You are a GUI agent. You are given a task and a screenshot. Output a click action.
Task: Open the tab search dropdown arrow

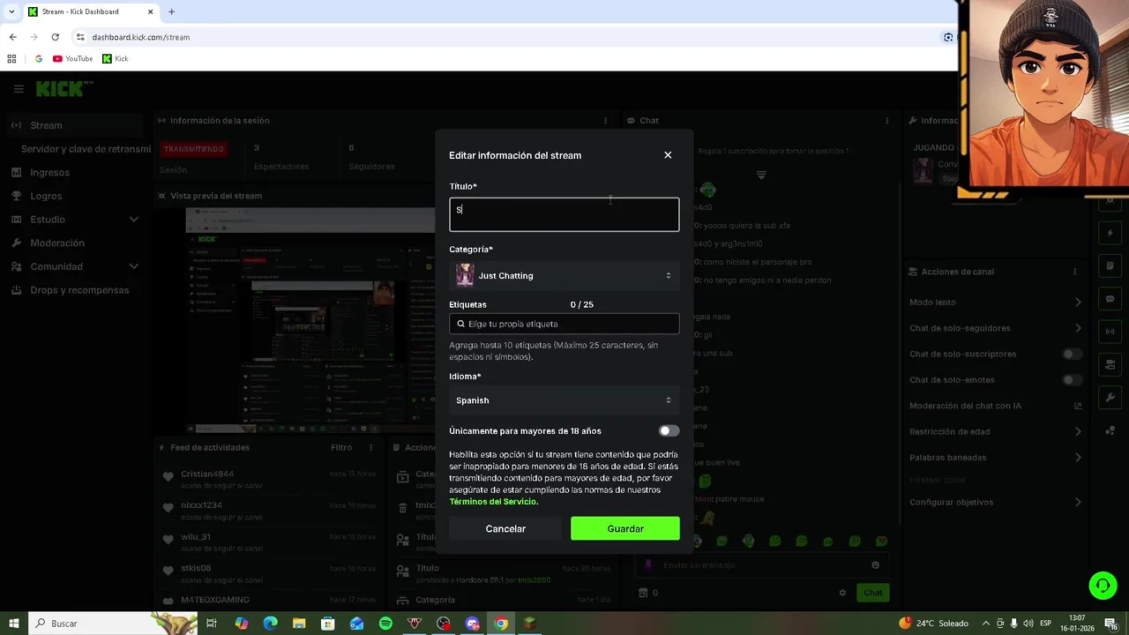pyautogui.click(x=11, y=12)
